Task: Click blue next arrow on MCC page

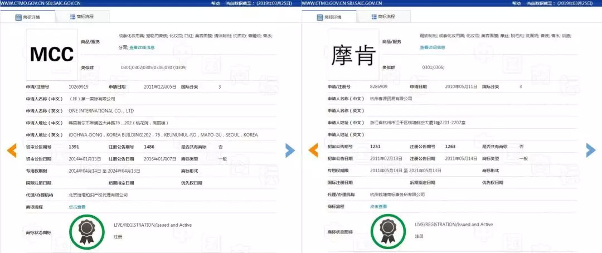Action: [290, 150]
